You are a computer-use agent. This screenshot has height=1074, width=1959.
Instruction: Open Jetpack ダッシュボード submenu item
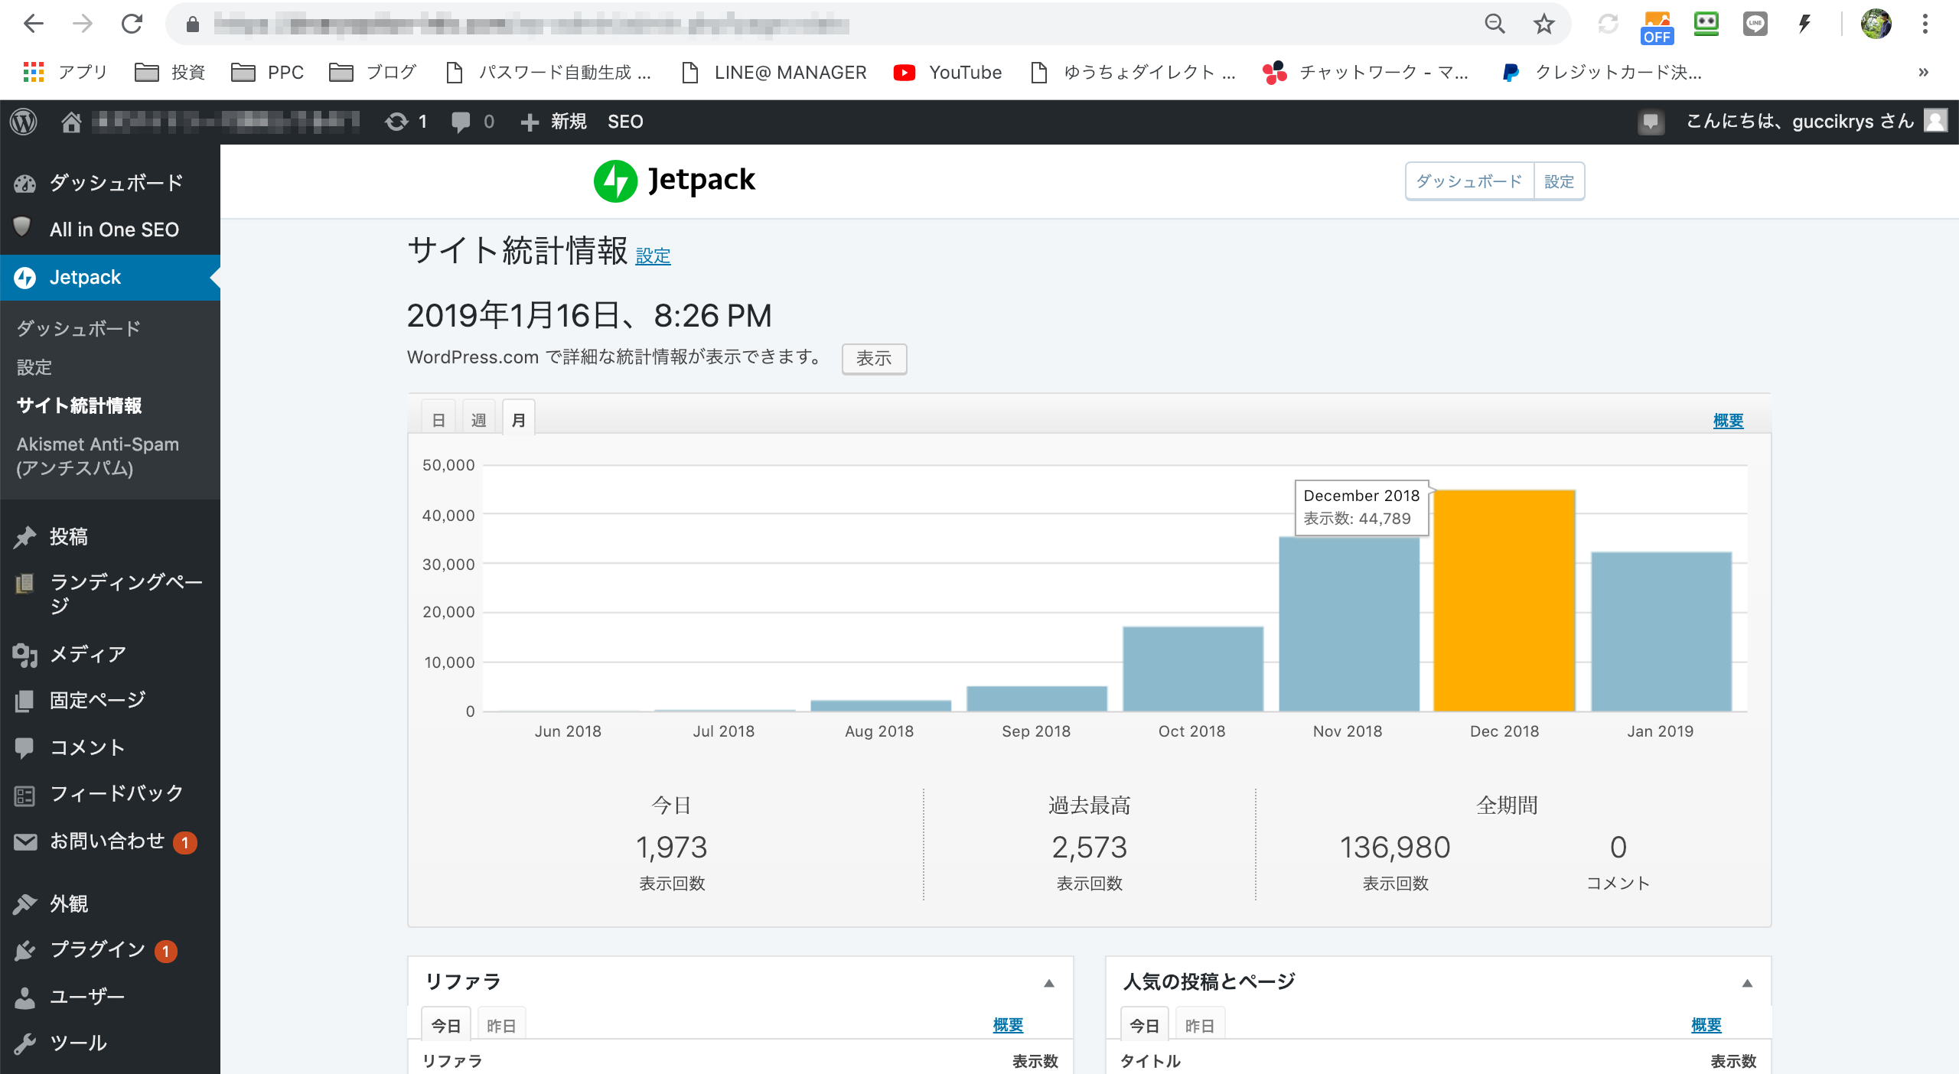(79, 329)
